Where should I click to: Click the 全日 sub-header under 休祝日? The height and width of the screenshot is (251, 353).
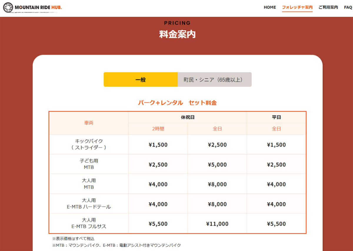click(x=217, y=129)
